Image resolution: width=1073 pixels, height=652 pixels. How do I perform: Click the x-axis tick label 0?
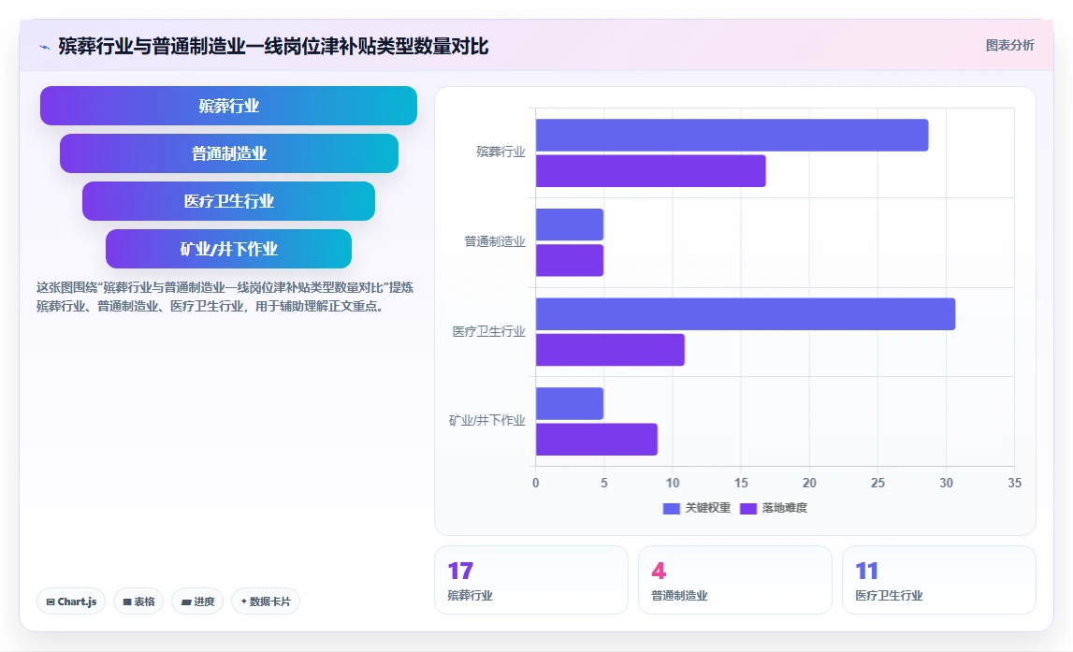536,483
